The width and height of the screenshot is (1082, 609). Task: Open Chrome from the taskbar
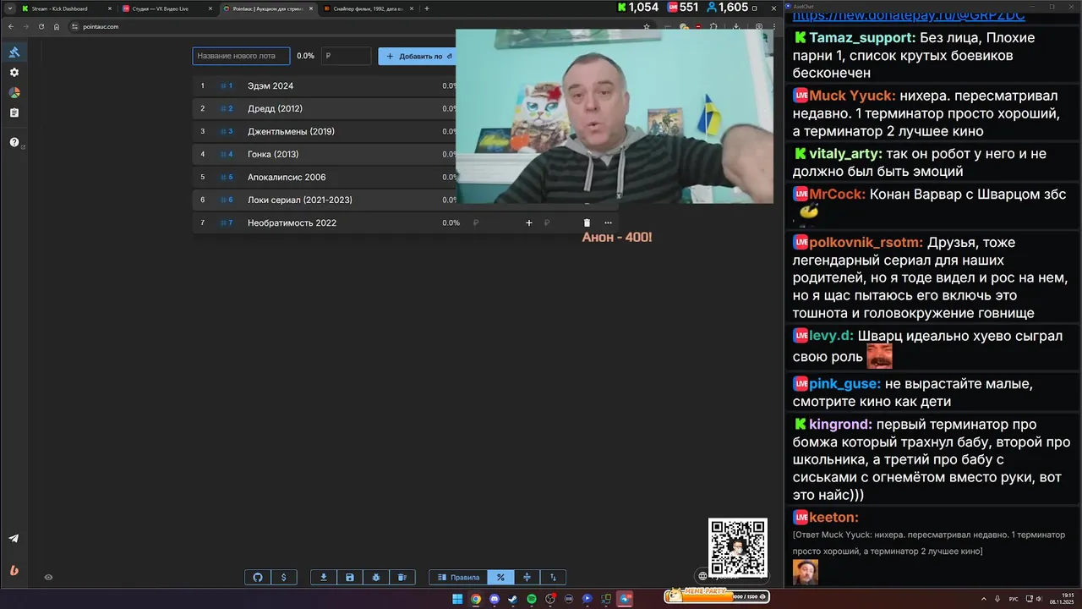point(476,599)
